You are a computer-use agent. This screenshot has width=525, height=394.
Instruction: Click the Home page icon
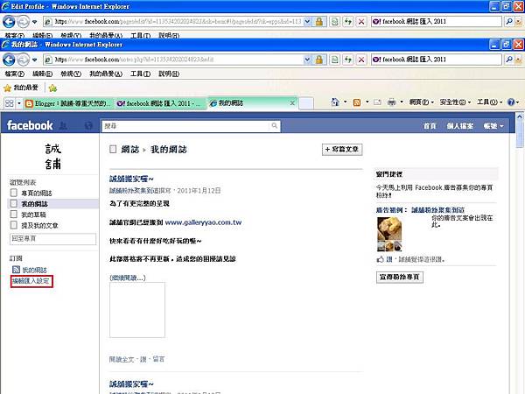335,102
